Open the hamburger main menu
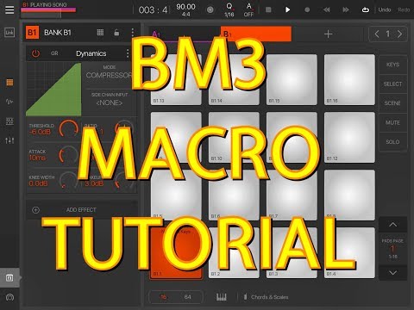Screen dimensions: 414x310 [x=9, y=9]
